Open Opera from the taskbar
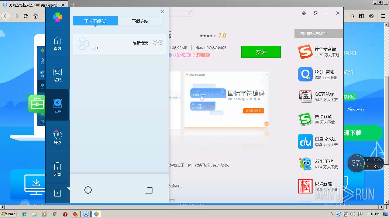Viewport: 389px width, 218px height. click(65, 214)
